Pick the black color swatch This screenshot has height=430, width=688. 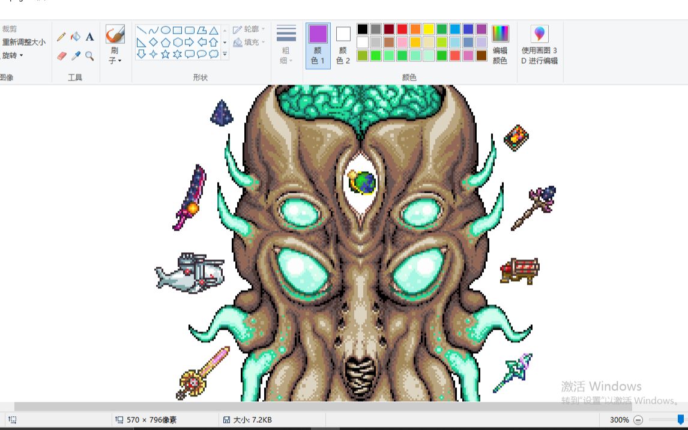coord(363,29)
